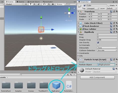Open Shader dropdown showing Standard
The width and height of the screenshot is (118, 93).
pyautogui.click(x=105, y=72)
